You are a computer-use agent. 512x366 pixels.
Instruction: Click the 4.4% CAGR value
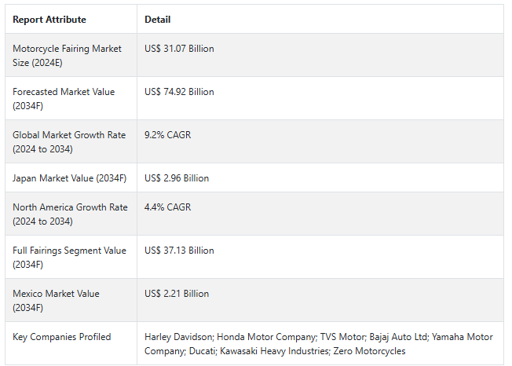point(167,207)
